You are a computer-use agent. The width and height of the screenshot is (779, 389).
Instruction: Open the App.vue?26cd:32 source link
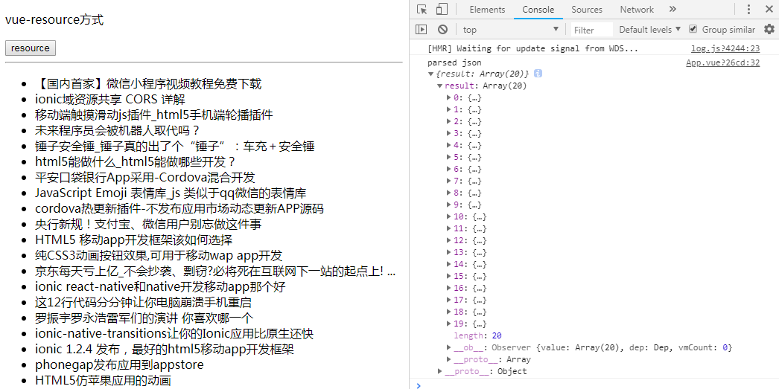(x=723, y=62)
